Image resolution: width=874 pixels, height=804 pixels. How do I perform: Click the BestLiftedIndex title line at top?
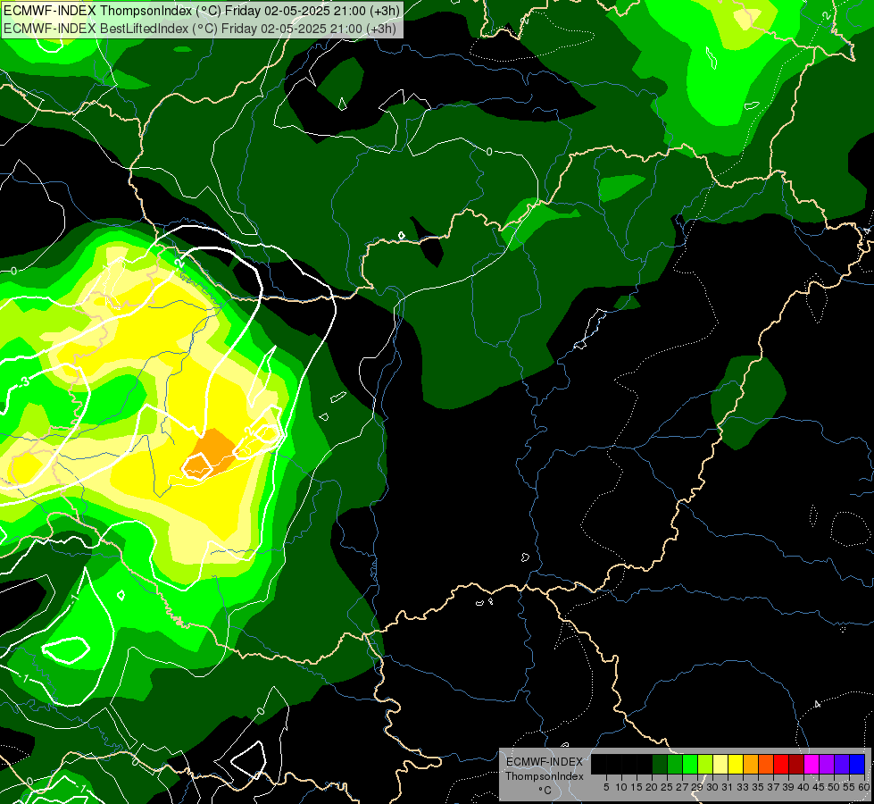pos(200,28)
